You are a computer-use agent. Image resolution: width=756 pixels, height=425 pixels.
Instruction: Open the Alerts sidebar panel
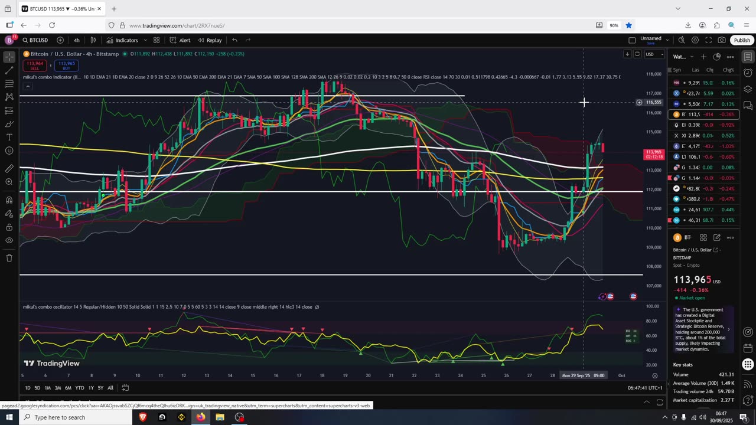click(x=748, y=73)
